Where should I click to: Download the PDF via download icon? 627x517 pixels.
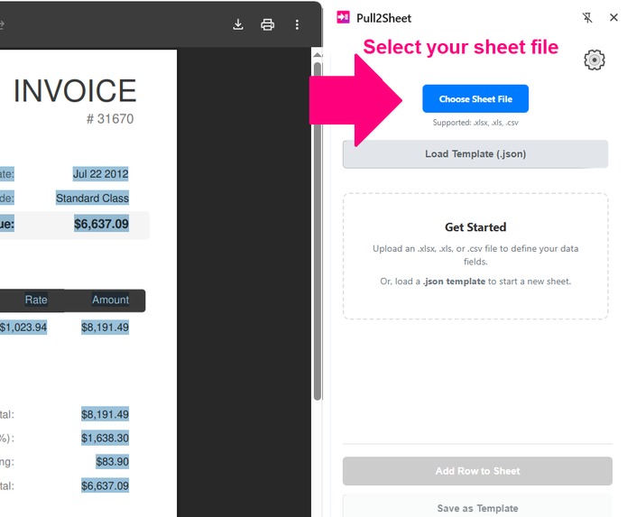pos(238,24)
